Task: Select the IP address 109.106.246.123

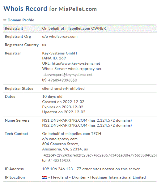Action: click(57, 169)
